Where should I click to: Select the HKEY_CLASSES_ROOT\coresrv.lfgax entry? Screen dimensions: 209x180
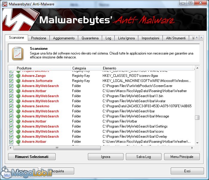point(130,76)
